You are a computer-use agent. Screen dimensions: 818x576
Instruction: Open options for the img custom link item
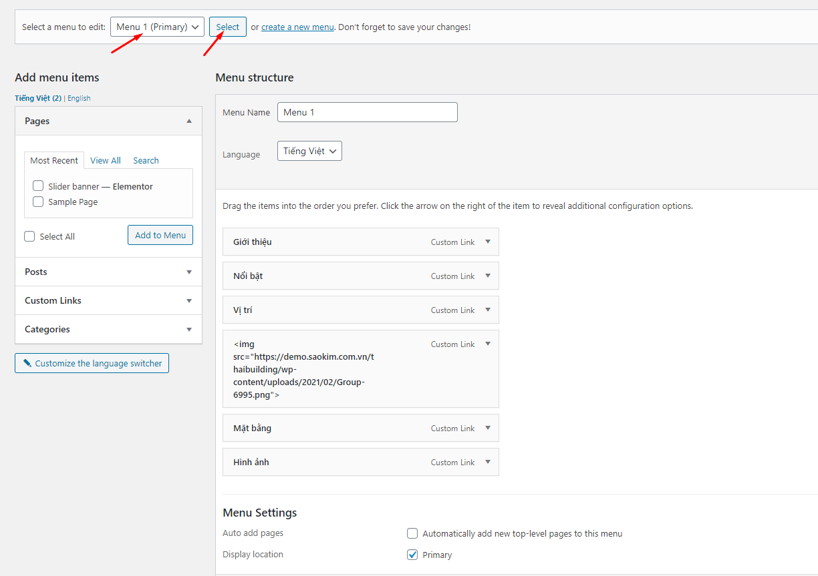pyautogui.click(x=488, y=344)
